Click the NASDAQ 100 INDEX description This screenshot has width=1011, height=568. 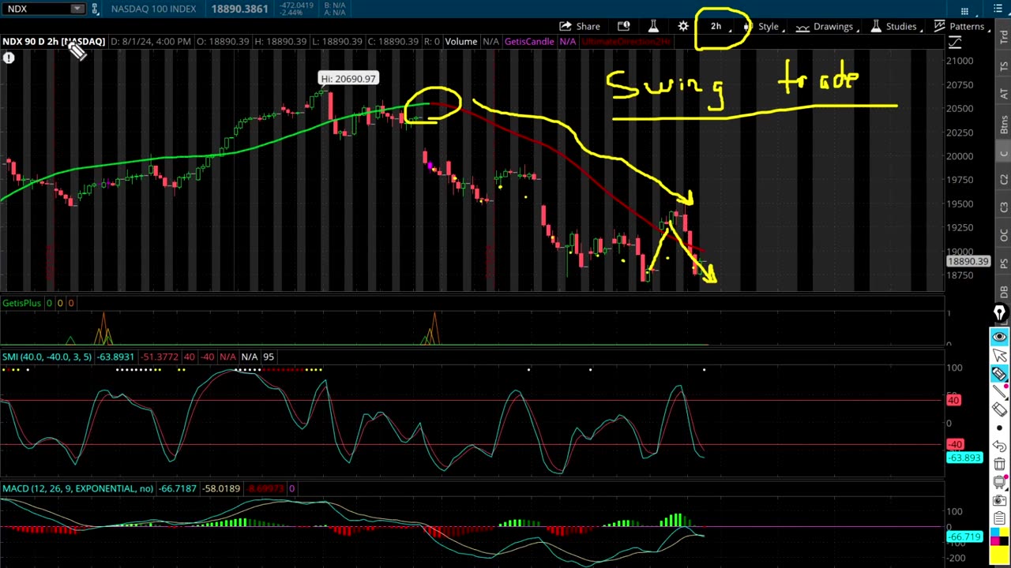153,9
